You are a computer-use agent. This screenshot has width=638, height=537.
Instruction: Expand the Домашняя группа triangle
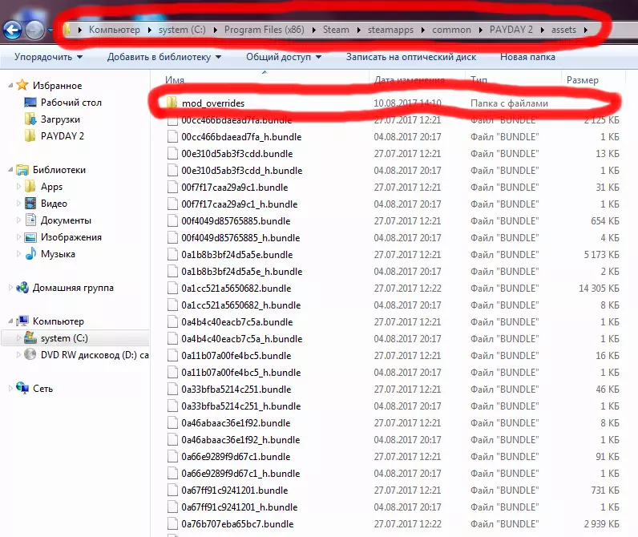pyautogui.click(x=10, y=288)
